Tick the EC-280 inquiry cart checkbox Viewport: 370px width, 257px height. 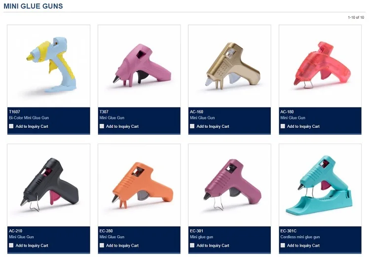tap(102, 246)
